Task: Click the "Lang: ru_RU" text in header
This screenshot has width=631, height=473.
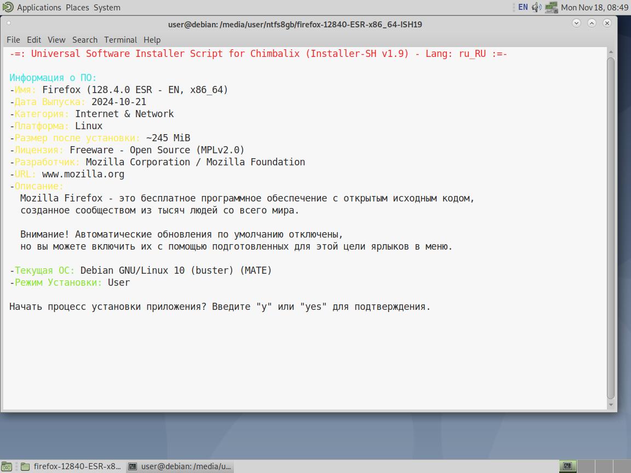Action: pyautogui.click(x=456, y=54)
